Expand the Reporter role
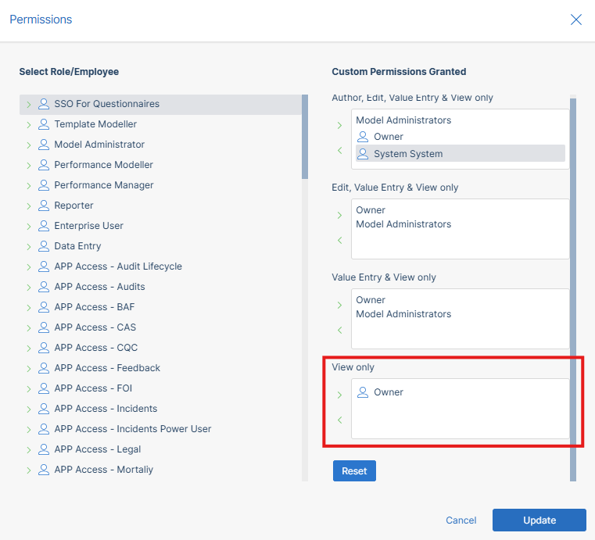 coord(29,206)
